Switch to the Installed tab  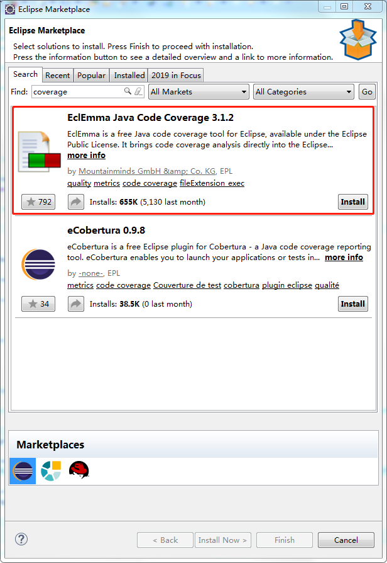(129, 76)
